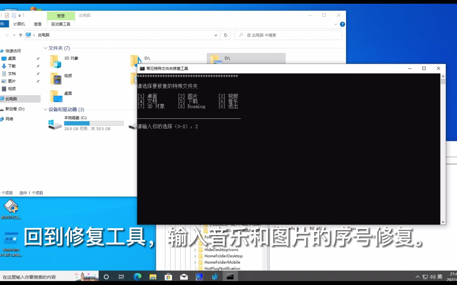
Task: Minimize the 常见特殊文件夹修复工具 console window
Action: pyautogui.click(x=410, y=69)
